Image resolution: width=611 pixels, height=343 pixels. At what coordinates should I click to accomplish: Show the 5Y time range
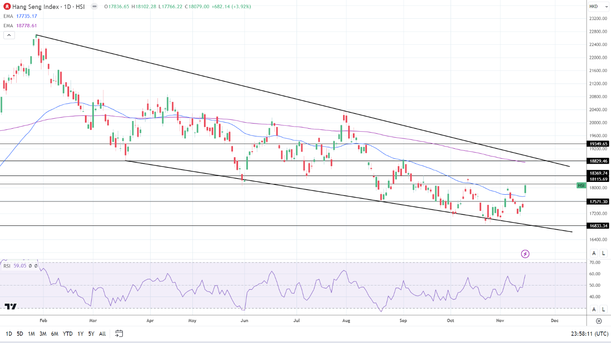pos(91,334)
